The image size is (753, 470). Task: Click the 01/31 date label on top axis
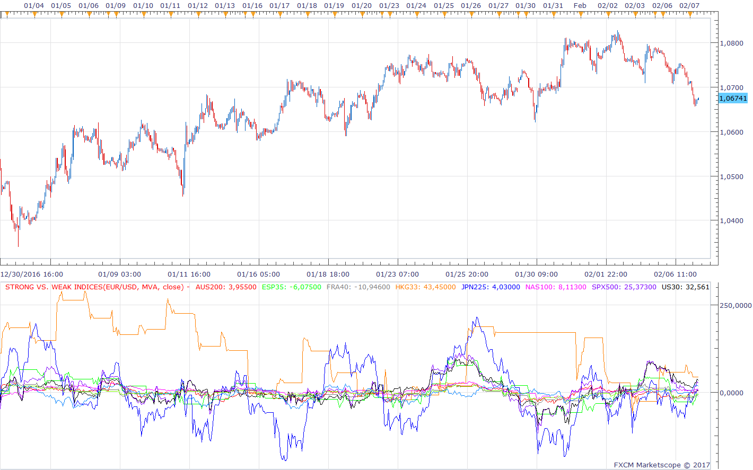553,5
